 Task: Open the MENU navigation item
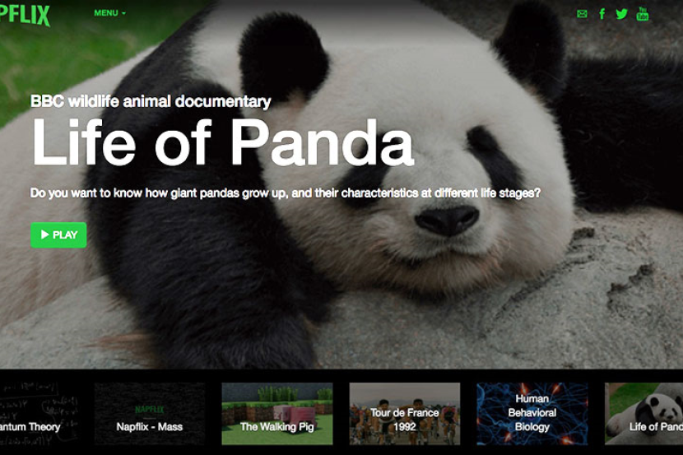[105, 13]
